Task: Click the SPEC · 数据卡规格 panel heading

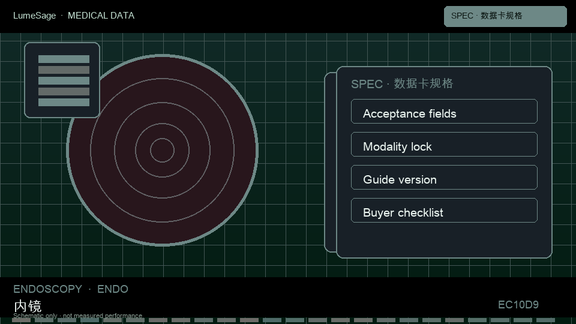Action: click(x=402, y=84)
